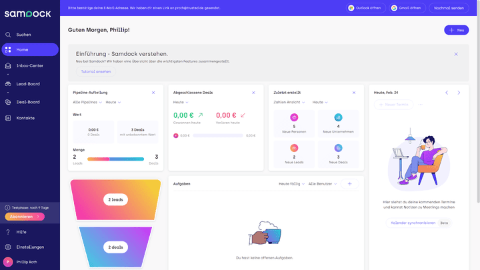This screenshot has width=480, height=270.
Task: Open calendar more options dots
Action: 420,105
